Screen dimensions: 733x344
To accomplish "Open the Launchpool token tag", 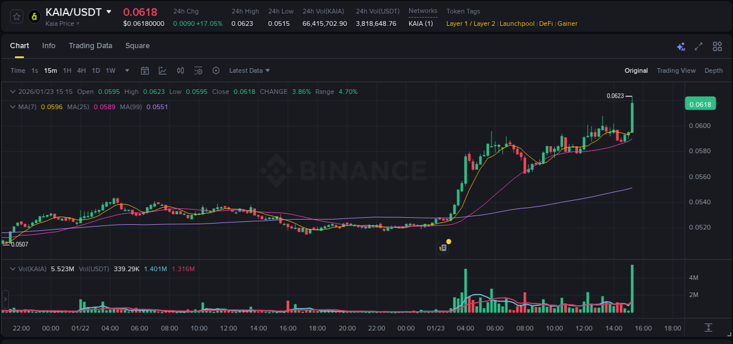I will click(x=517, y=23).
